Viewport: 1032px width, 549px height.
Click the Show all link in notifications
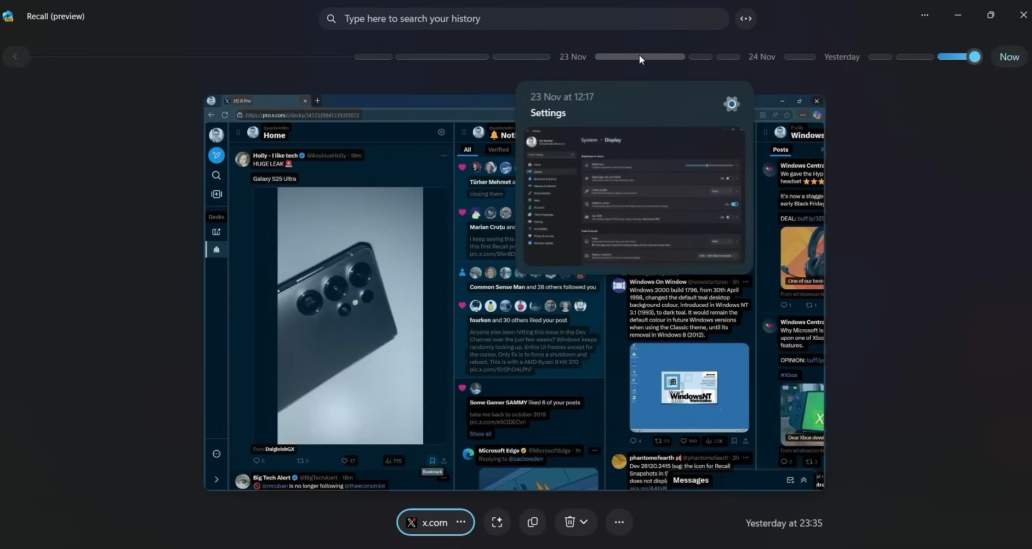[480, 434]
